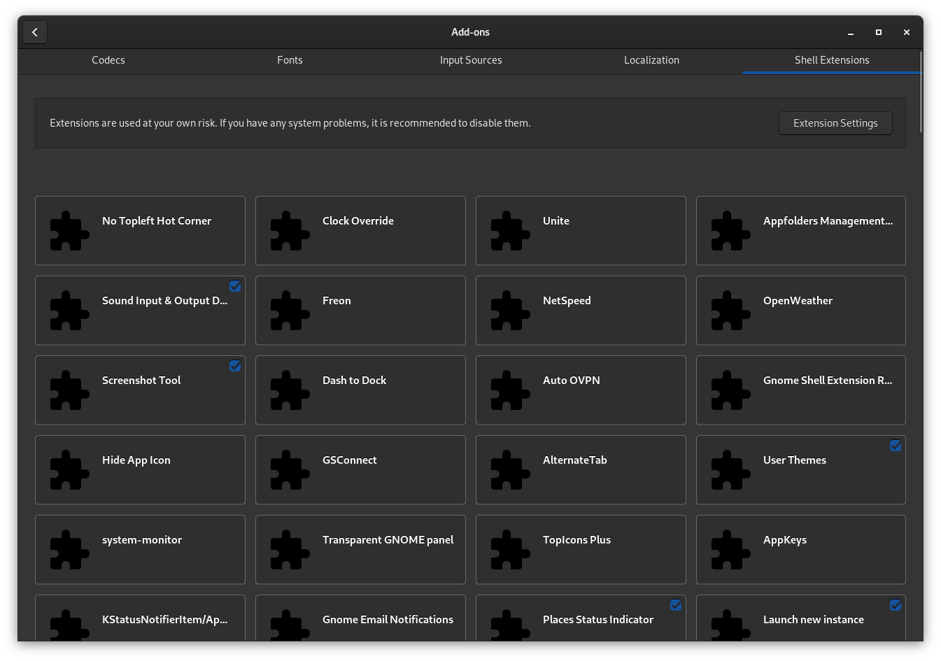This screenshot has width=941, height=661.
Task: Click the Hide App Icon puzzle icon
Action: [x=70, y=470]
